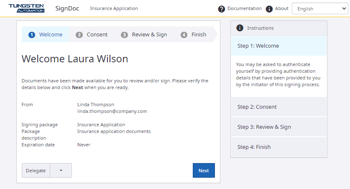Switch to the Review & Sign step
The height and width of the screenshot is (189, 350).
[x=149, y=35]
